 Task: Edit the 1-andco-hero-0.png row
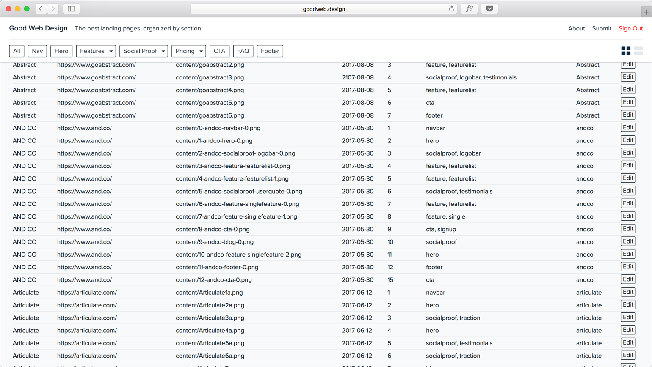pyautogui.click(x=628, y=140)
